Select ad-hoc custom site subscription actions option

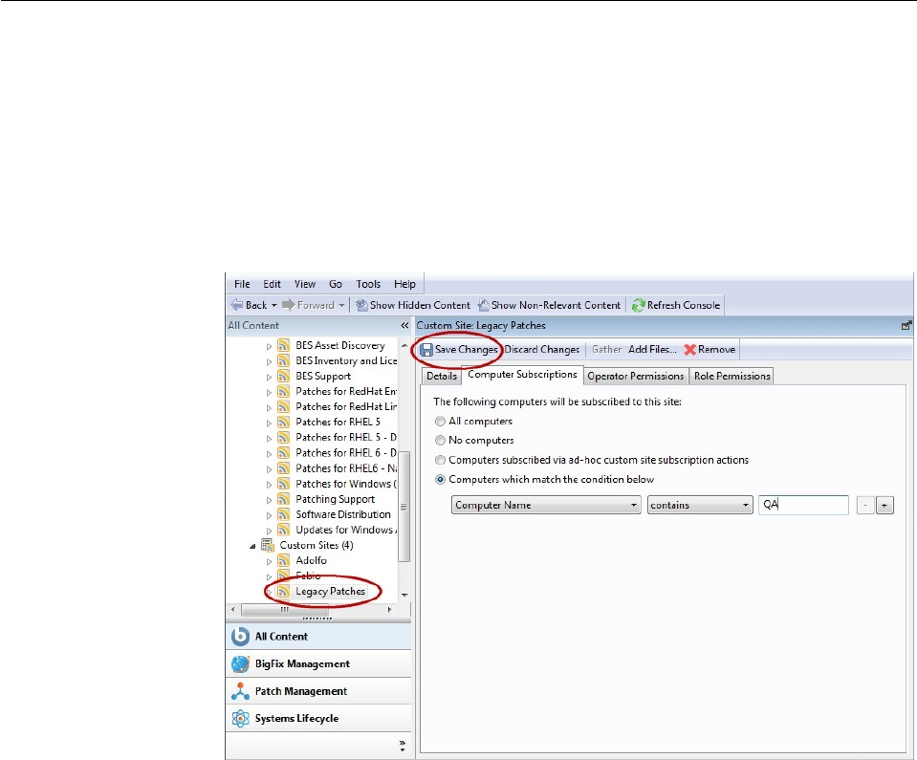click(x=441, y=460)
